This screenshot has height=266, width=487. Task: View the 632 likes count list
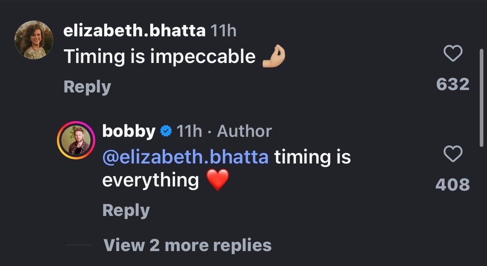[x=453, y=84]
